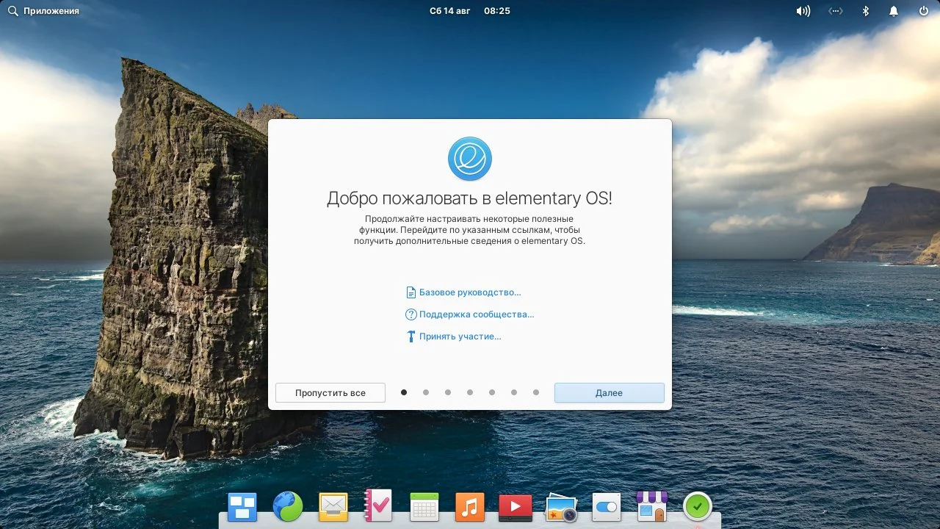This screenshot has width=940, height=529.
Task: Open the sound volume indicator menu
Action: (803, 10)
